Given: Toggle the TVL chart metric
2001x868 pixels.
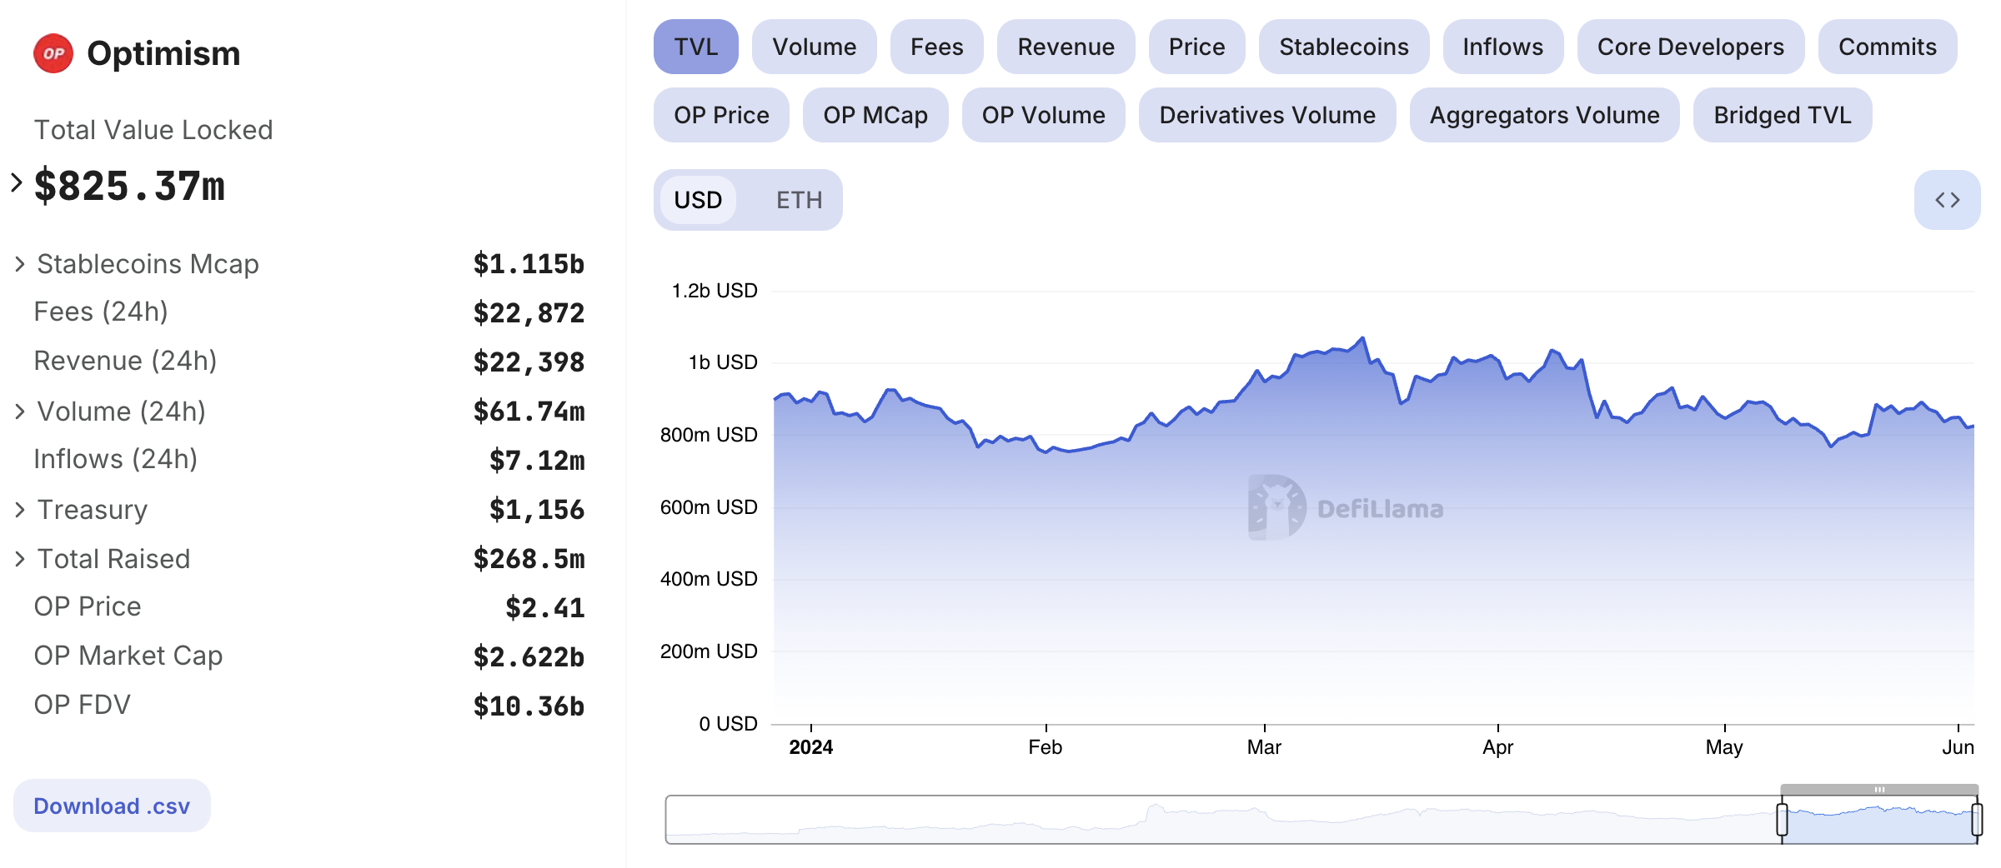Looking at the screenshot, I should click(695, 47).
